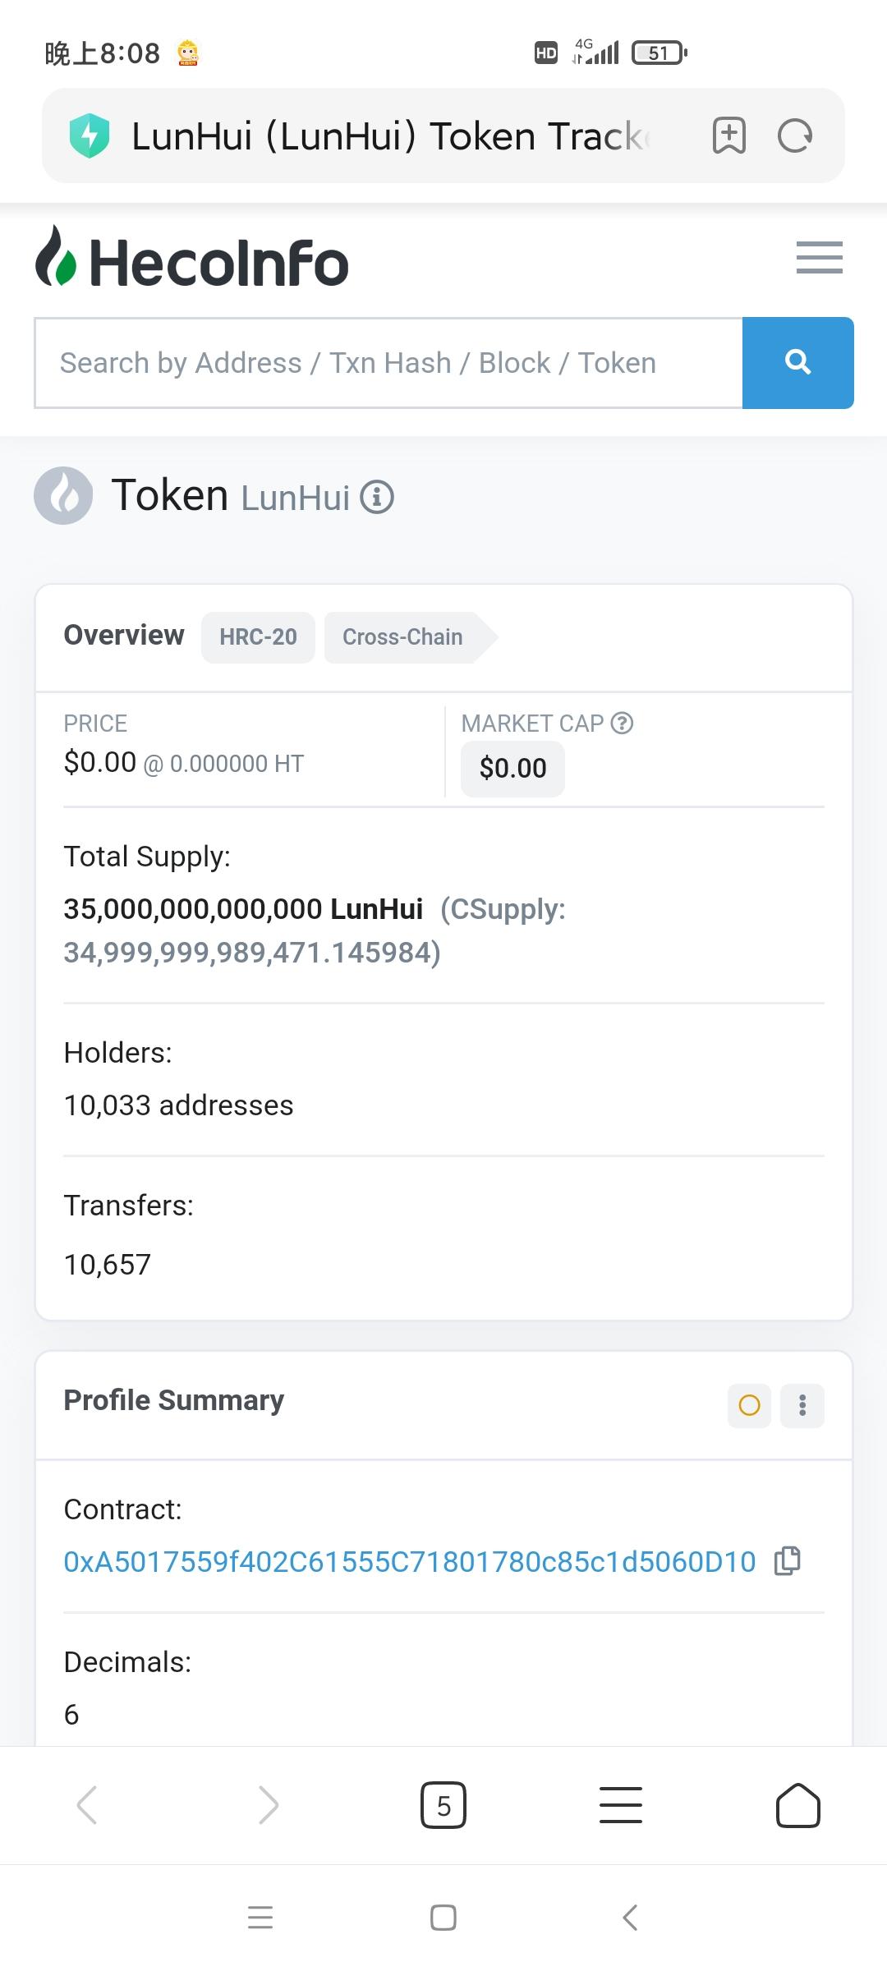Image resolution: width=887 pixels, height=1971 pixels.
Task: Tap the blue search magnifier button
Action: pos(797,362)
